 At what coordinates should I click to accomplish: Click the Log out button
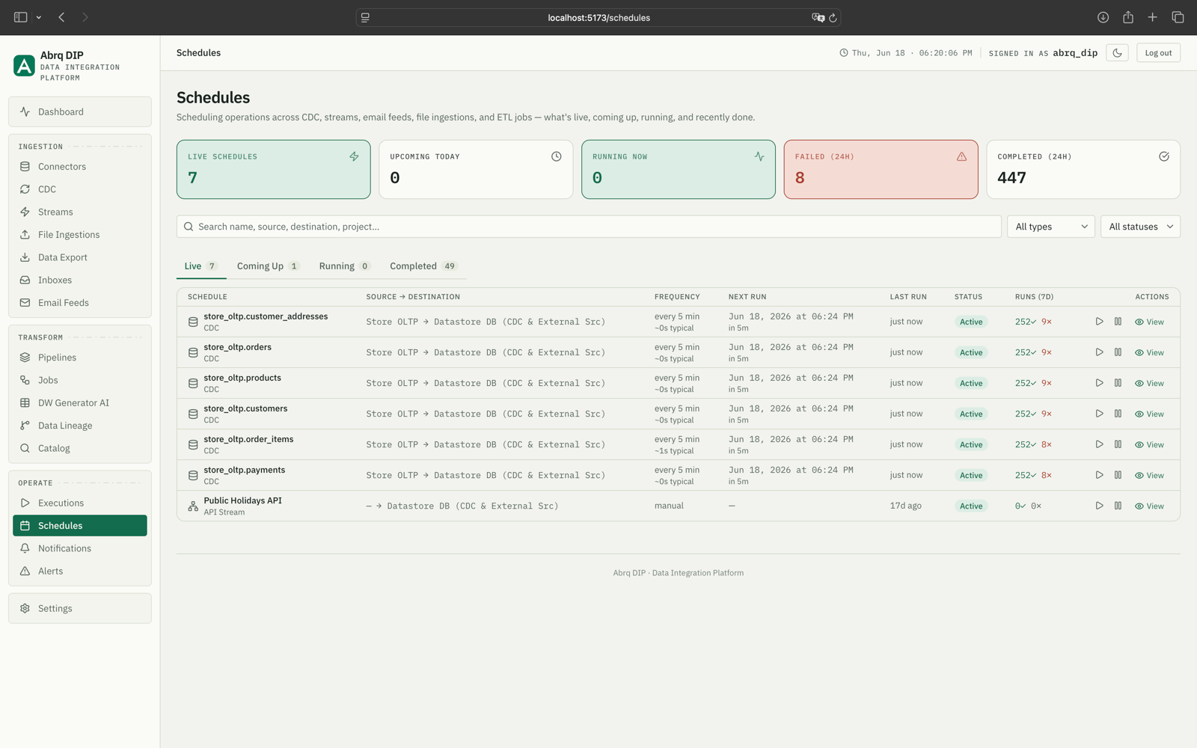point(1158,53)
